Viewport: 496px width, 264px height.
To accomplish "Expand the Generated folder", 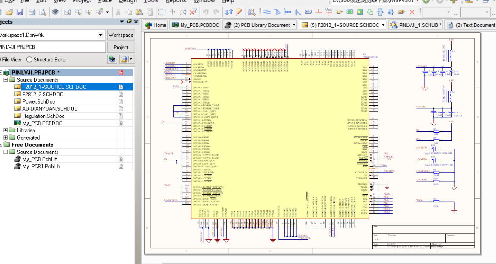I will [5, 137].
